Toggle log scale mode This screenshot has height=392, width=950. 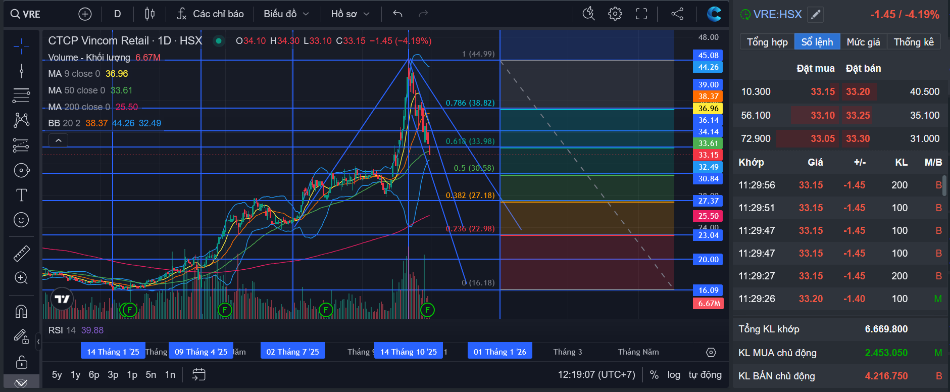tap(674, 375)
